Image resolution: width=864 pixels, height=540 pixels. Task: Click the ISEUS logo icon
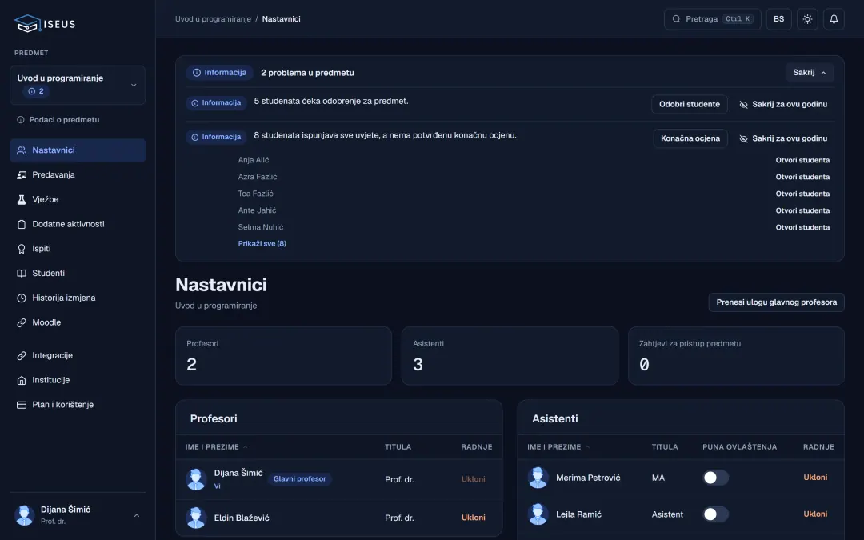click(x=27, y=24)
